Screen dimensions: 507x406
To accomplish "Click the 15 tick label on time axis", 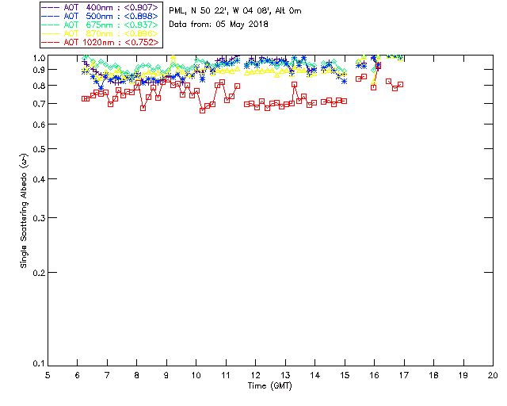I will [345, 375].
